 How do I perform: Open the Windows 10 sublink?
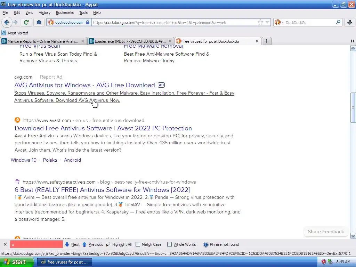click(x=24, y=160)
